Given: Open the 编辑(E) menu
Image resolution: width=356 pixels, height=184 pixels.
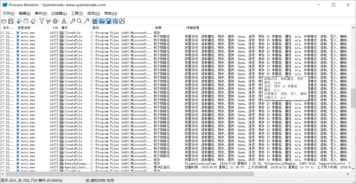Looking at the screenshot, I should (x=25, y=13).
